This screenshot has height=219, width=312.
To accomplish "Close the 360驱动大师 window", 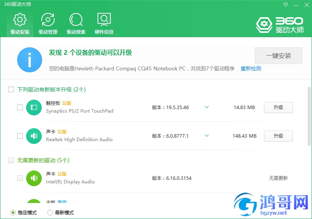I will 307,5.
